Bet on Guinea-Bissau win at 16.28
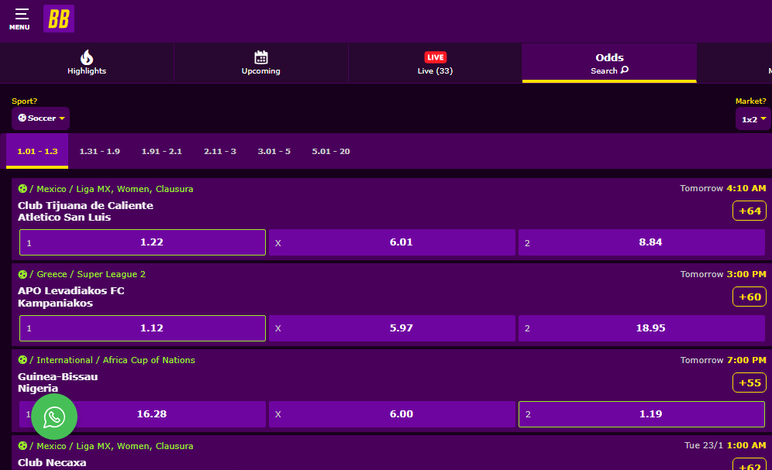Image resolution: width=772 pixels, height=470 pixels. [x=143, y=414]
